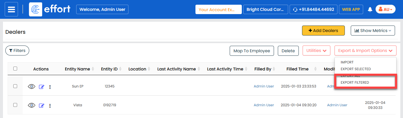This screenshot has width=403, height=118.
Task: Check the Sun EP row checkbox
Action: coord(15,86)
